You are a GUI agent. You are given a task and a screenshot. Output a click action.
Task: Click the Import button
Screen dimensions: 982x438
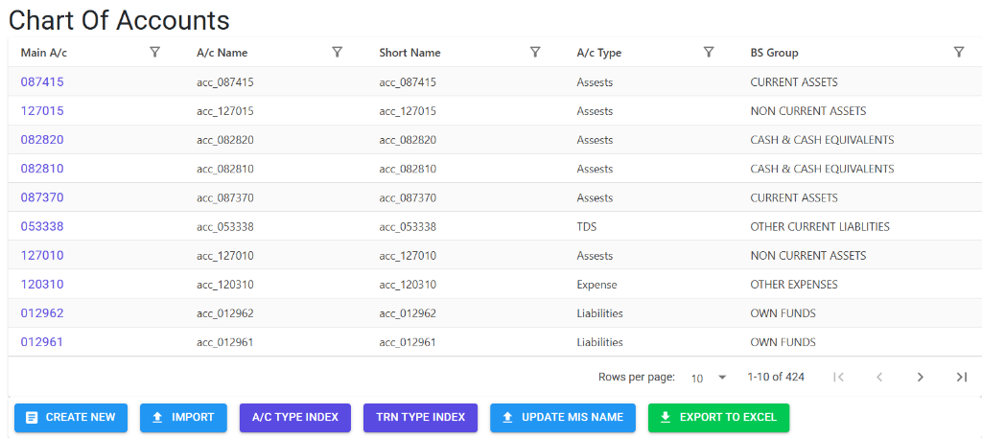pos(183,417)
